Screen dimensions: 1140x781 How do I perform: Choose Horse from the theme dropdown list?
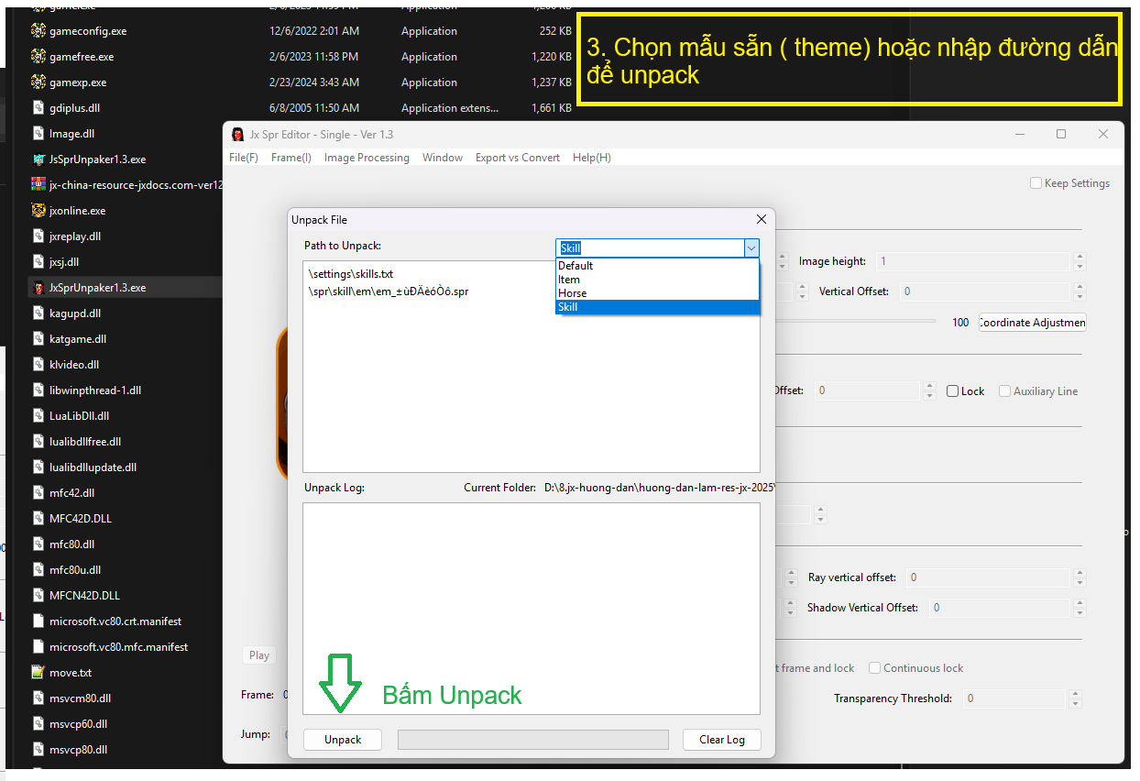573,293
